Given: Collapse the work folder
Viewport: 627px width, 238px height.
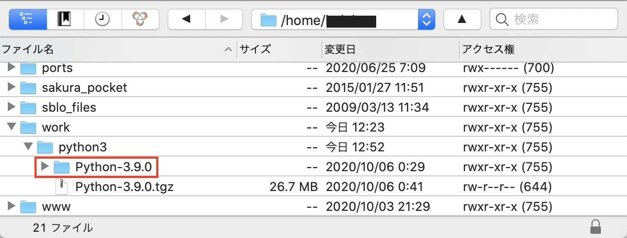Looking at the screenshot, I should pyautogui.click(x=11, y=127).
